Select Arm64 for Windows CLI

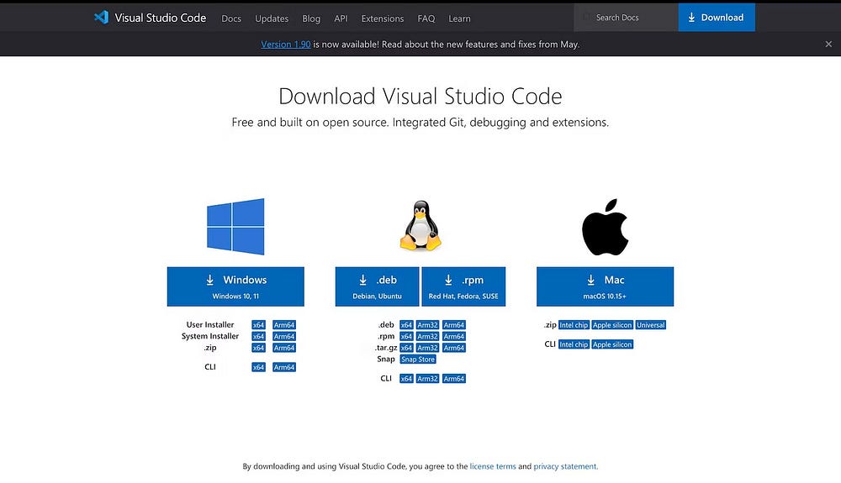click(x=283, y=367)
